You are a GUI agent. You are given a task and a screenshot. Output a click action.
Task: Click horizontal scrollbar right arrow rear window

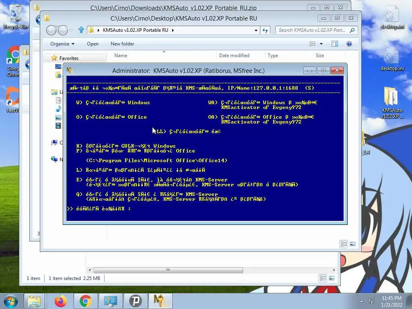tap(334, 270)
